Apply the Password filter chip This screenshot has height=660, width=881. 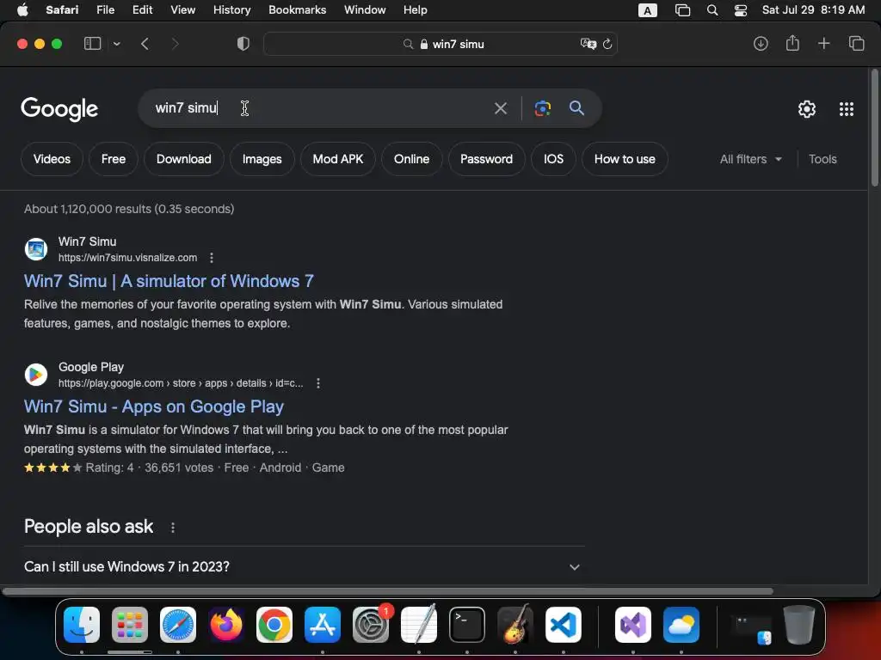pos(486,159)
